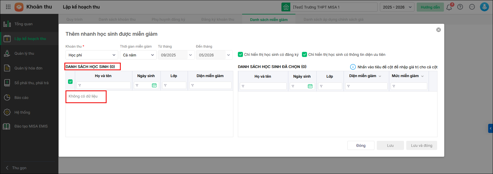Switch to 'Danh sách khoản thu' tab
This screenshot has width=493, height=174.
tap(117, 20)
